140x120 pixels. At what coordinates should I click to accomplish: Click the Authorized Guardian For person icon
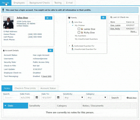(72, 46)
